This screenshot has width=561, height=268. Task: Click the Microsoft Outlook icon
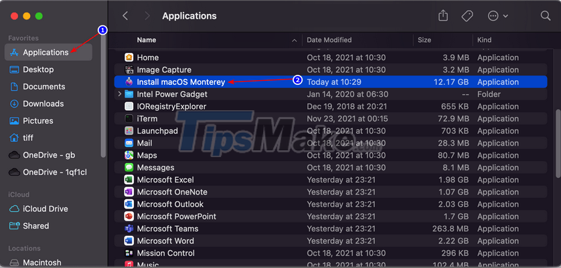click(129, 204)
